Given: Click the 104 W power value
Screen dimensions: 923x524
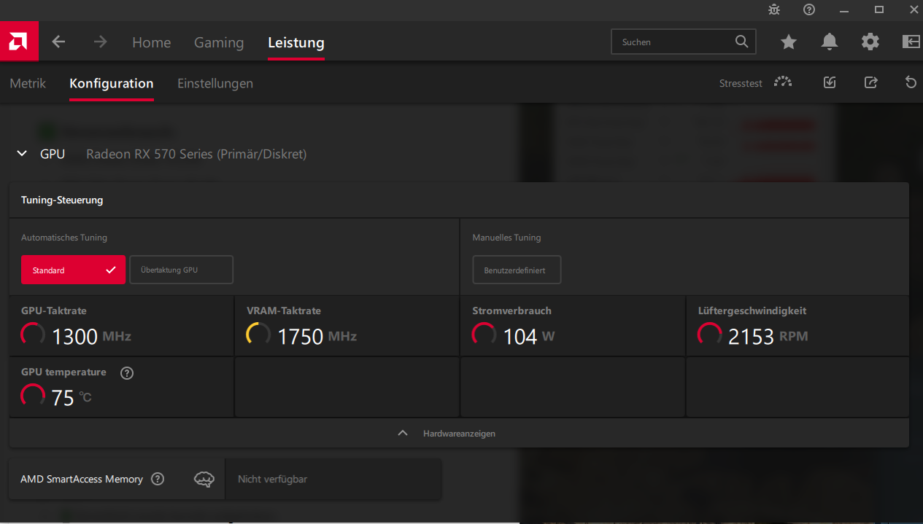Looking at the screenshot, I should tap(529, 337).
